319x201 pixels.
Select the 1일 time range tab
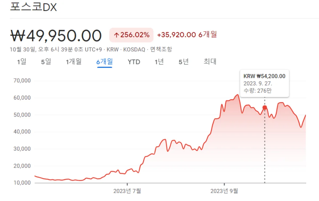[x=22, y=62]
